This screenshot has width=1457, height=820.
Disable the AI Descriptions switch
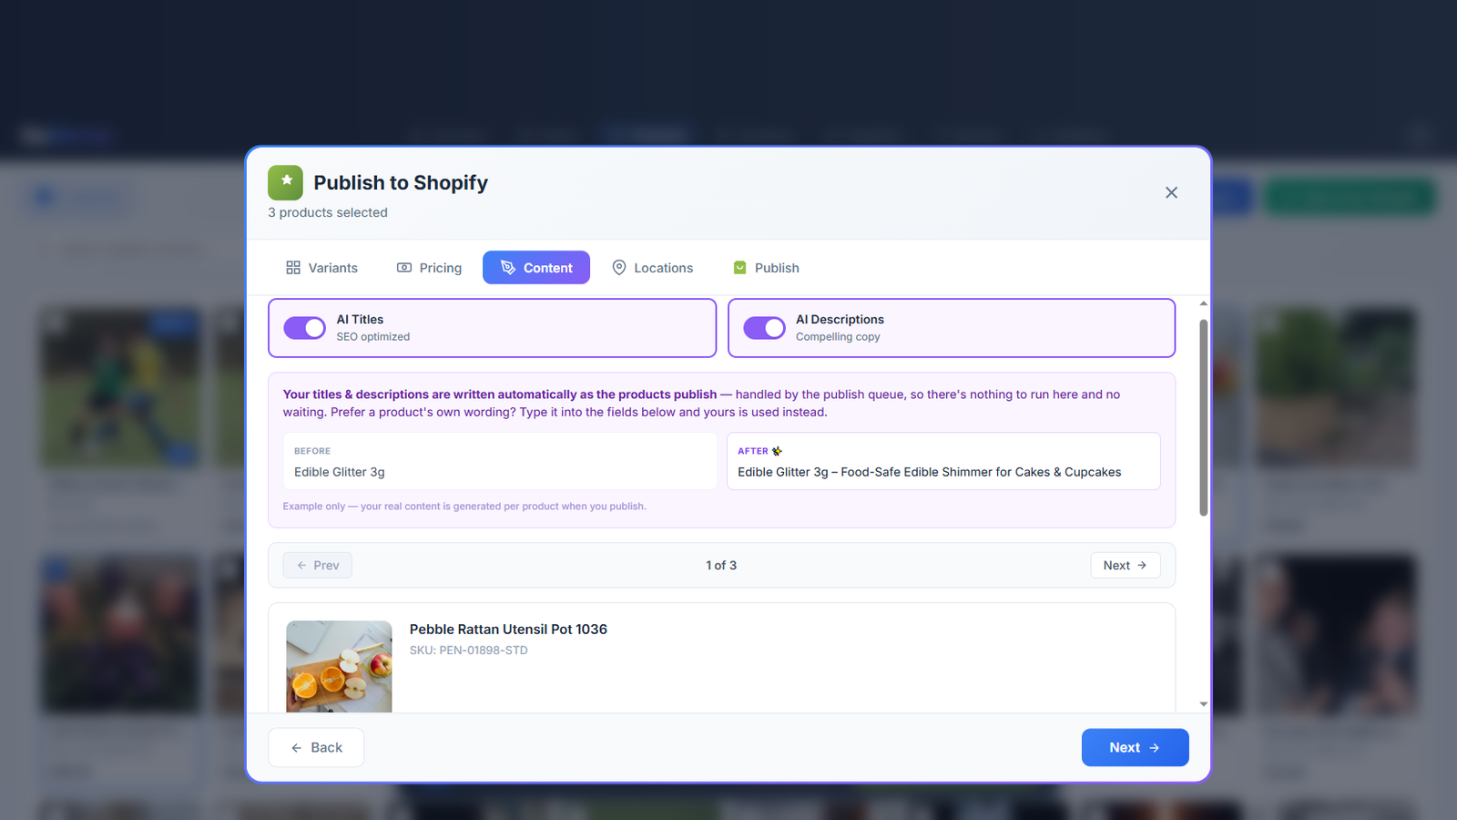point(764,328)
